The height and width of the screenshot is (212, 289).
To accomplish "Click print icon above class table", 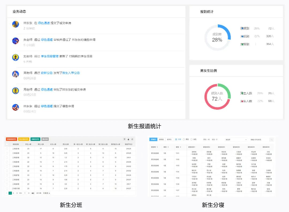I will (132, 139).
